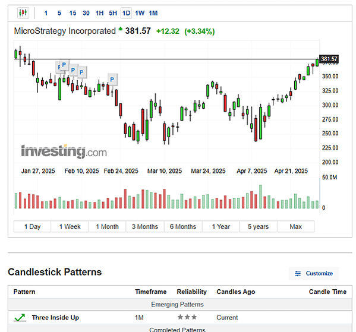Select the 30-minute interval
Image resolution: width=356 pixels, height=332 pixels.
click(86, 13)
